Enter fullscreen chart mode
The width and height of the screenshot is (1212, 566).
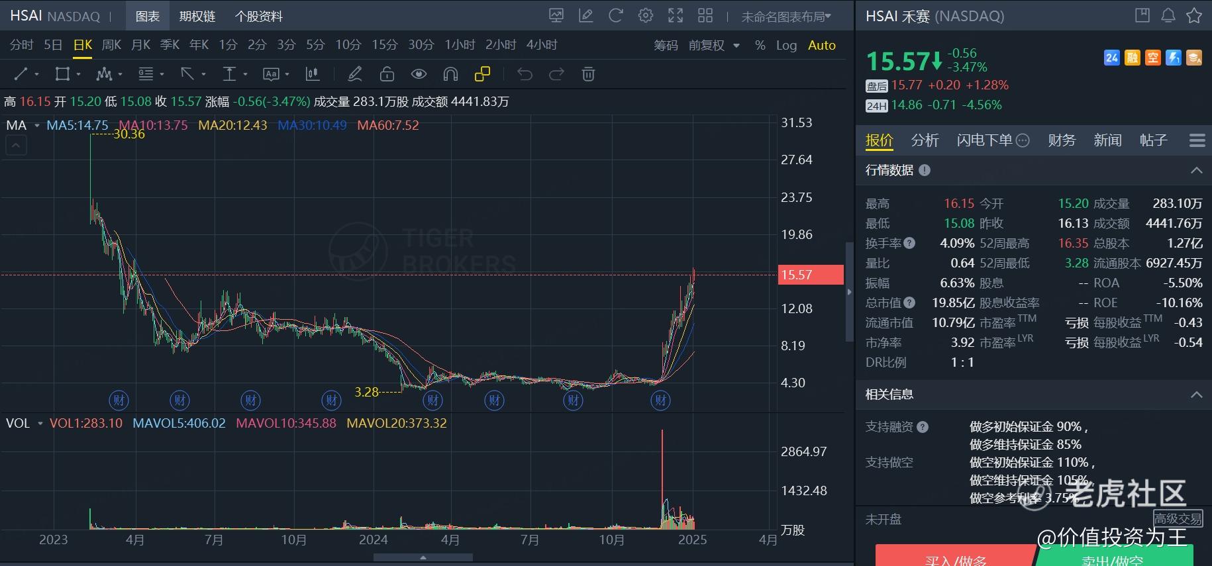[x=676, y=16]
